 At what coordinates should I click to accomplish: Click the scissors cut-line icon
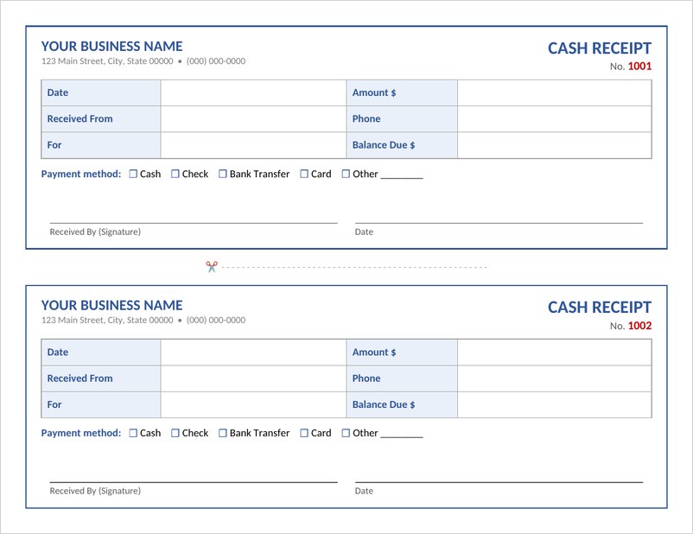(212, 266)
